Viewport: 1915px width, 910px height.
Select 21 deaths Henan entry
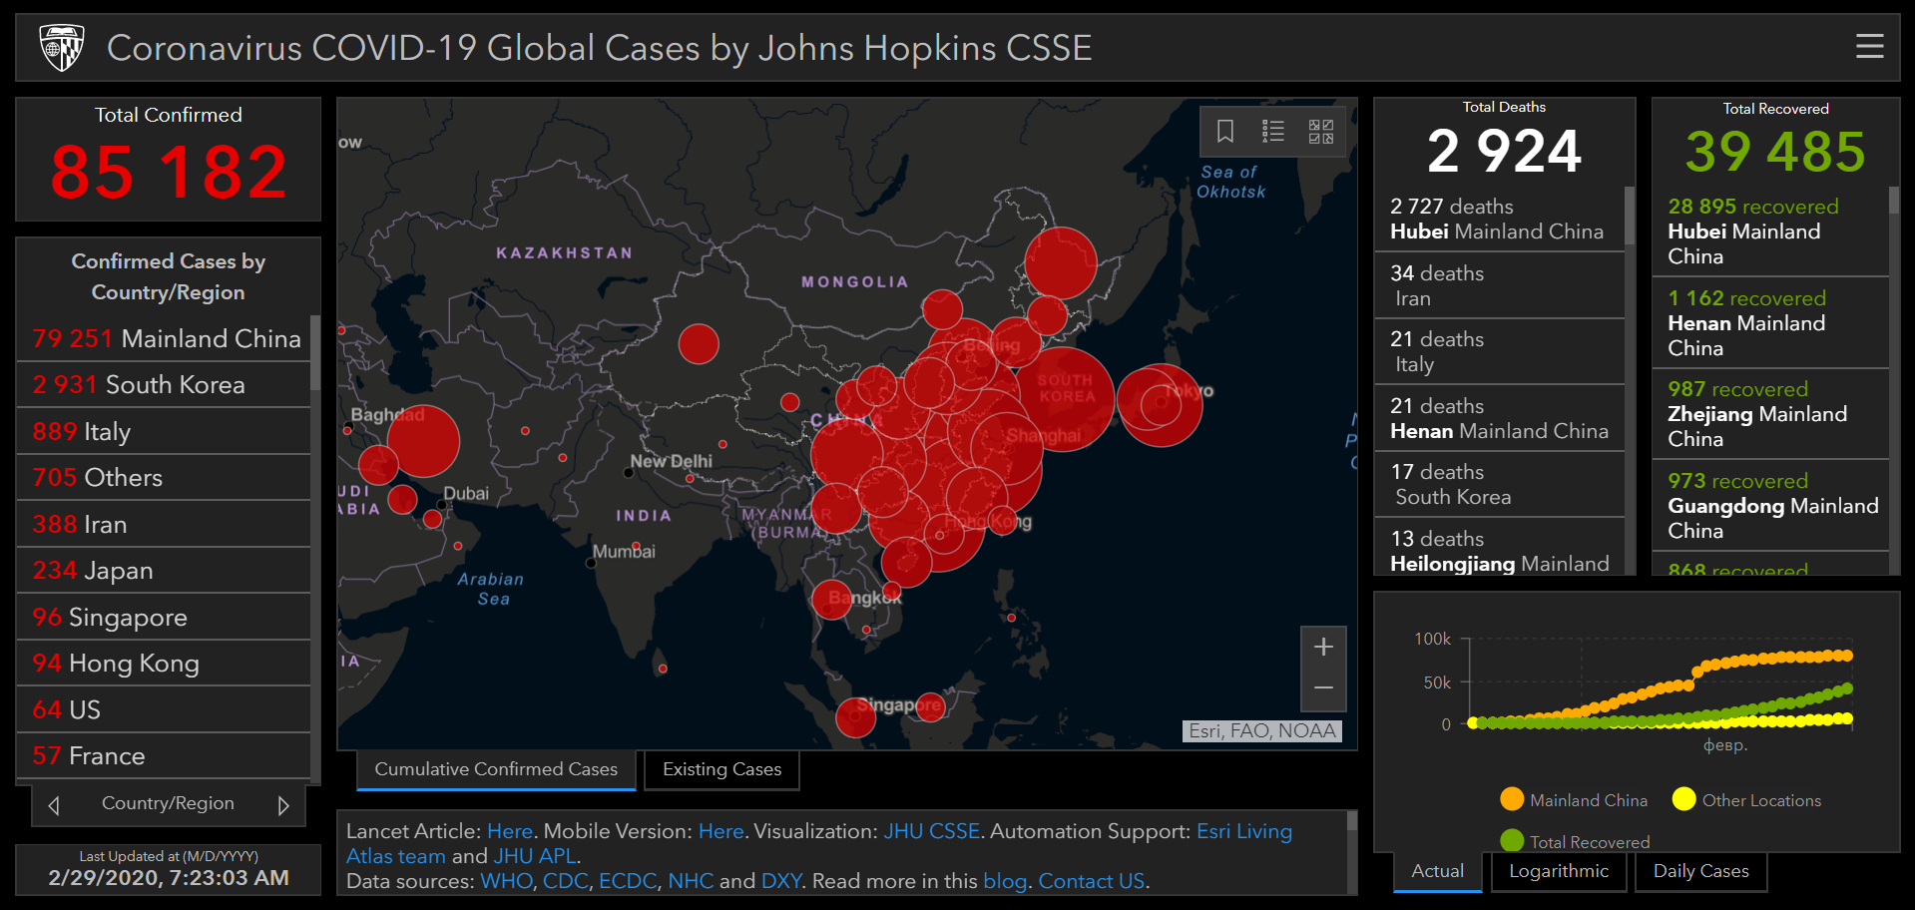1499,418
